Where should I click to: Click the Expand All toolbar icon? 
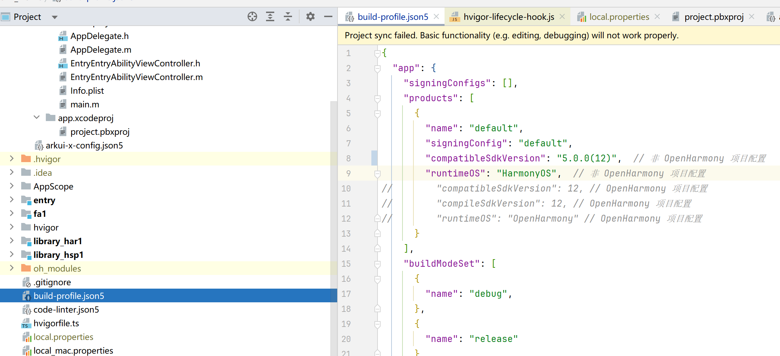pyautogui.click(x=270, y=16)
